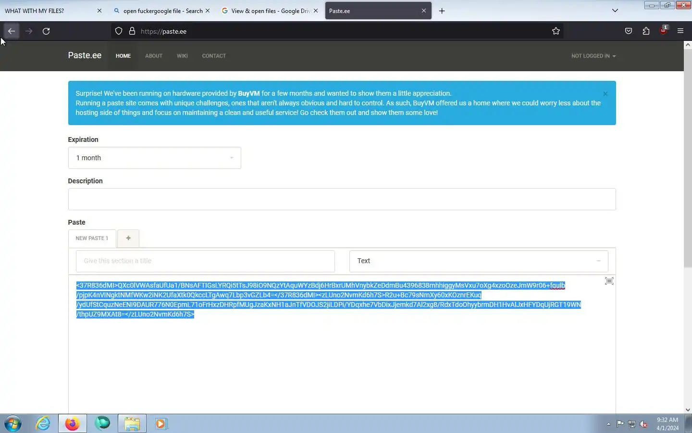Image resolution: width=692 pixels, height=433 pixels.
Task: Click the Paste.ee brand logo link
Action: [x=85, y=55]
